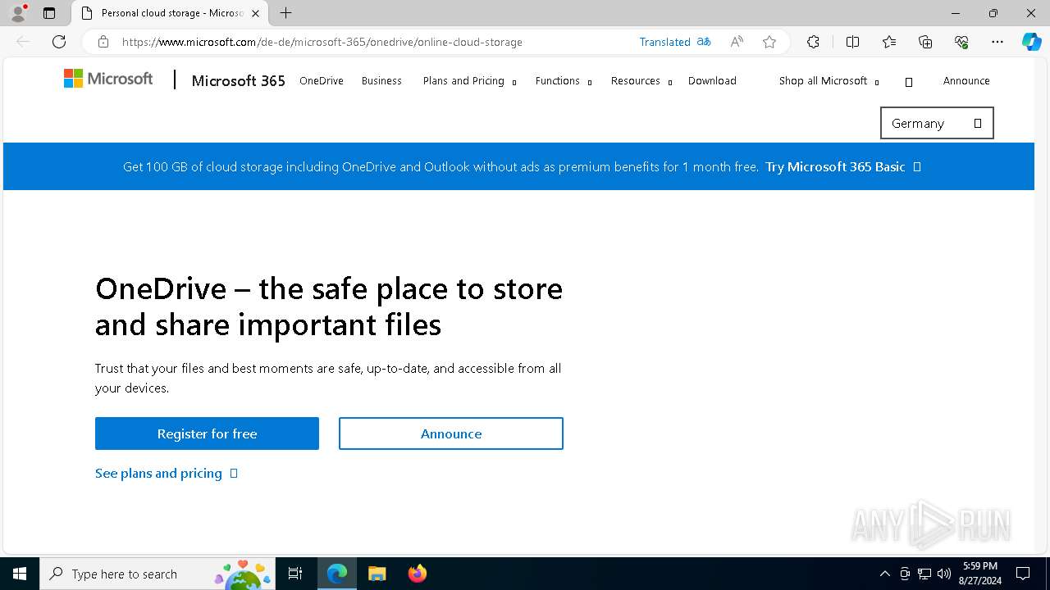This screenshot has width=1050, height=590.
Task: Refresh the page
Action: [59, 42]
